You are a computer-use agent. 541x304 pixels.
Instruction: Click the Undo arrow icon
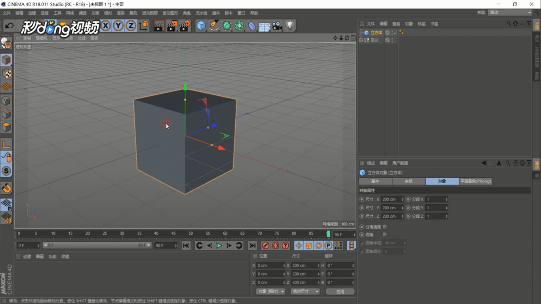[10, 26]
